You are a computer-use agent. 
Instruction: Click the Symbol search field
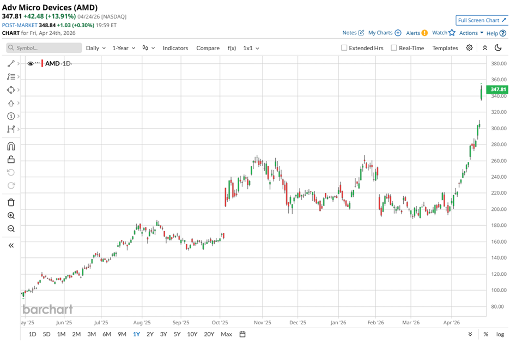pos(44,48)
